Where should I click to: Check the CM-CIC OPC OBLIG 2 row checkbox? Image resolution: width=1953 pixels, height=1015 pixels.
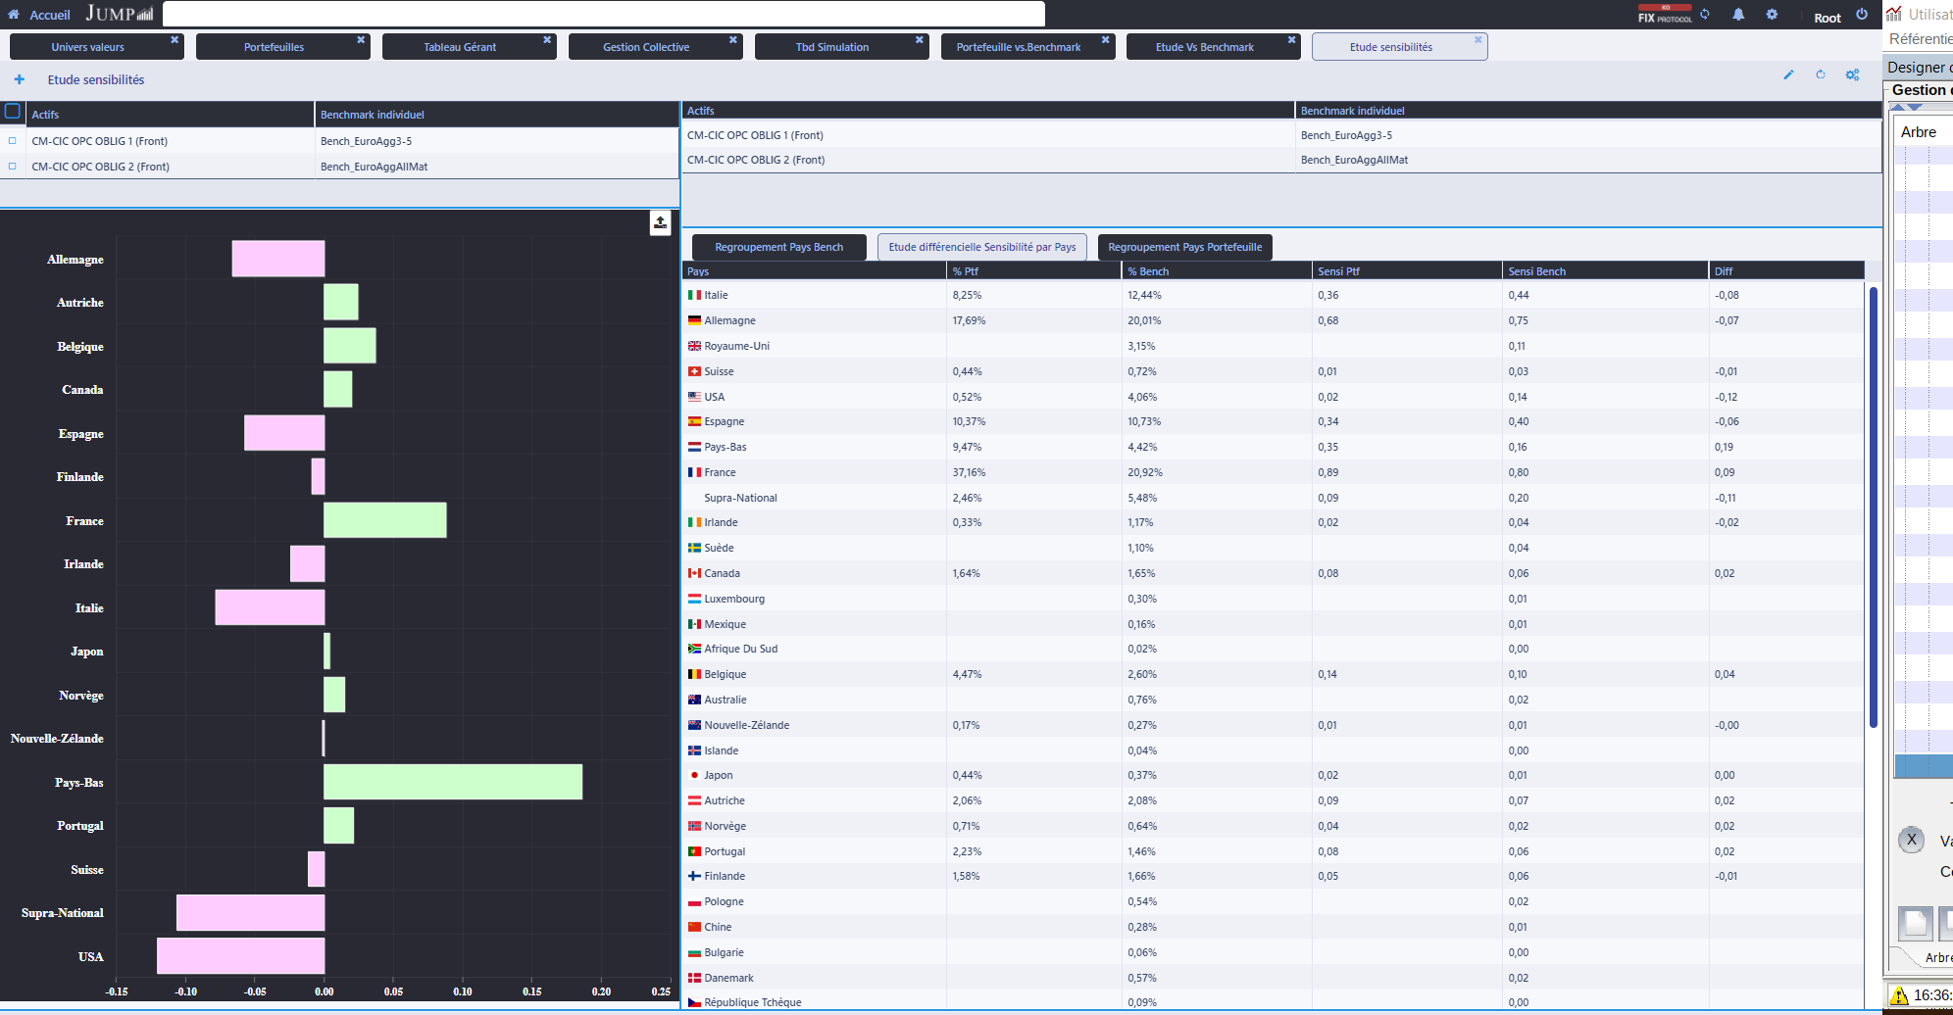[12, 166]
